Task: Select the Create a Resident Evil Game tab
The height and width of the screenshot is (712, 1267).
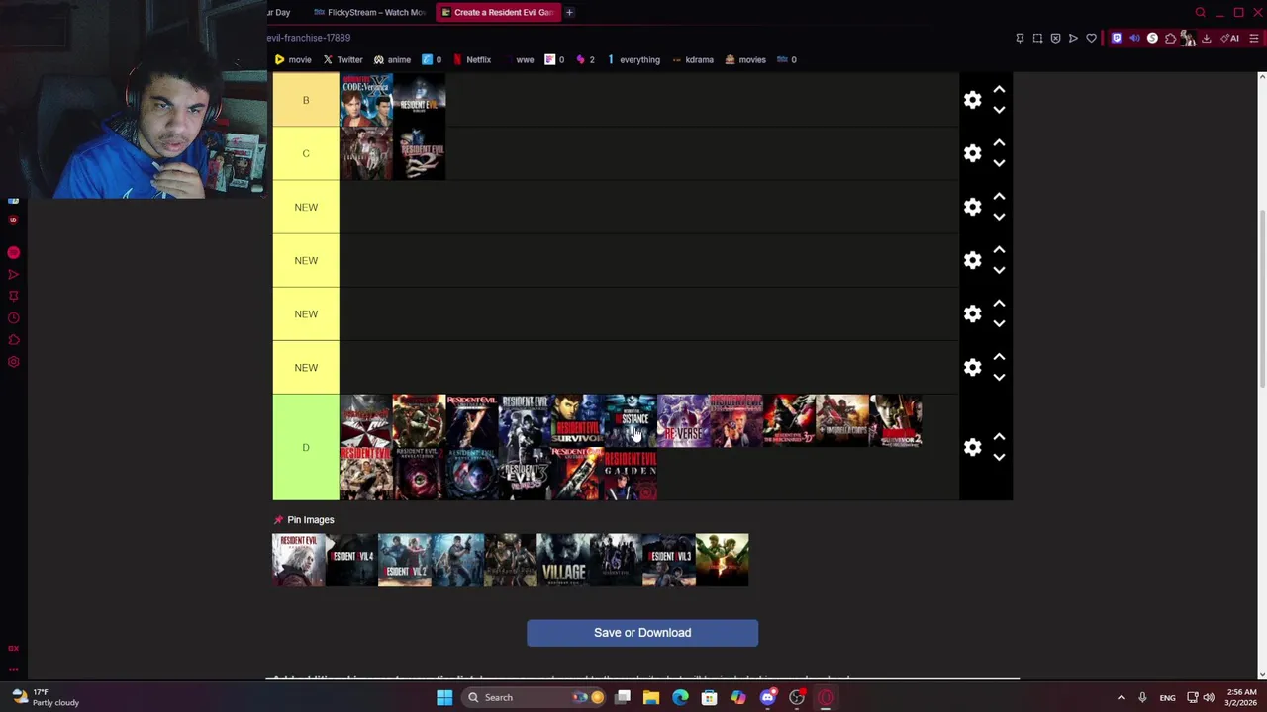Action: 498,12
